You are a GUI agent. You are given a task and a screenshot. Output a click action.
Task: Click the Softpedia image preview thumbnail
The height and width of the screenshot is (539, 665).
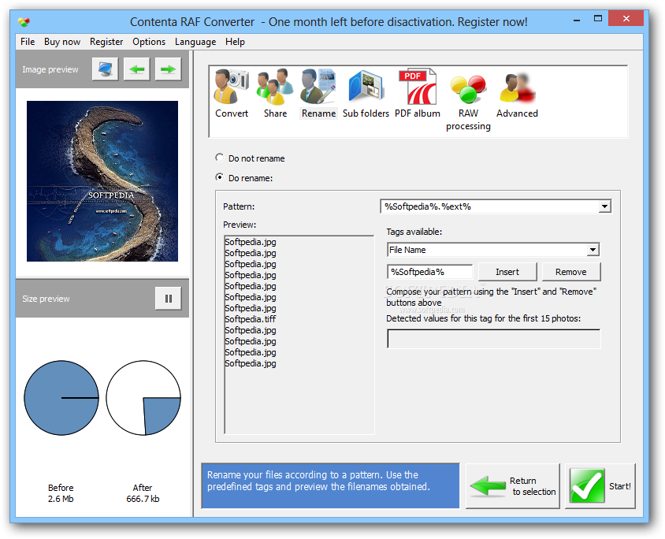tap(102, 181)
